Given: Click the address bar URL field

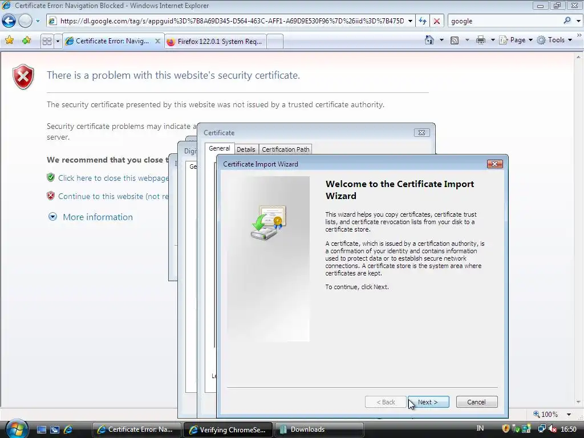Looking at the screenshot, I should [232, 21].
